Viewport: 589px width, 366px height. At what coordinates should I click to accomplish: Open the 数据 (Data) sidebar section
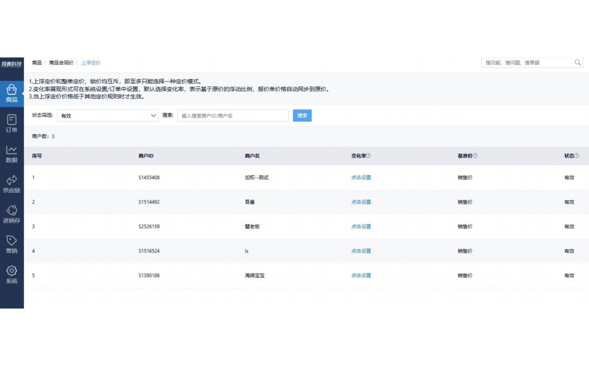pyautogui.click(x=11, y=152)
